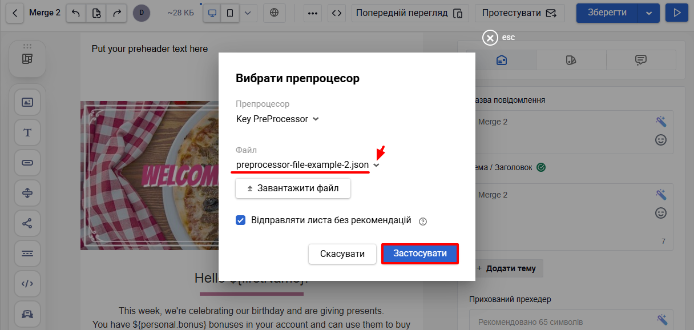Select the text block in sidebar
Screen dimensions: 694x330
[x=27, y=132]
